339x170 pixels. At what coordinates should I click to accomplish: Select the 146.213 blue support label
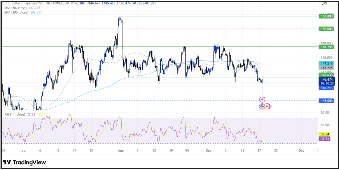pos(326,88)
